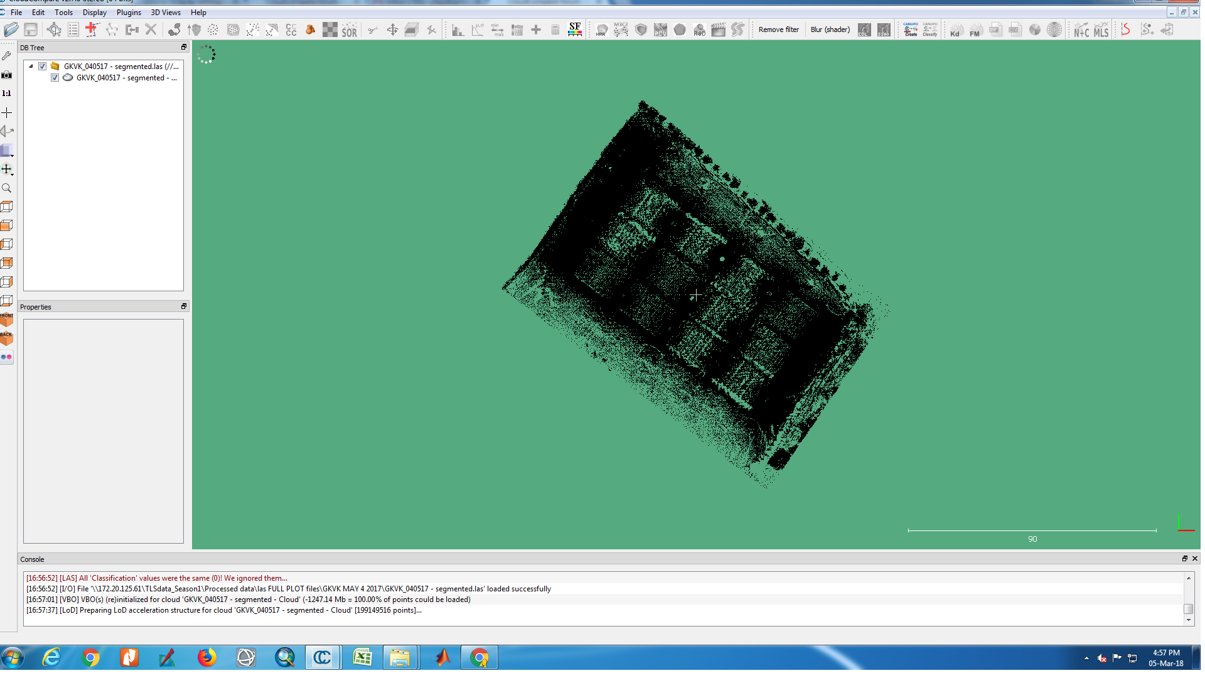Click the 1:1 zoom scale icon
Screen dimensions: 1205x678
coord(7,94)
